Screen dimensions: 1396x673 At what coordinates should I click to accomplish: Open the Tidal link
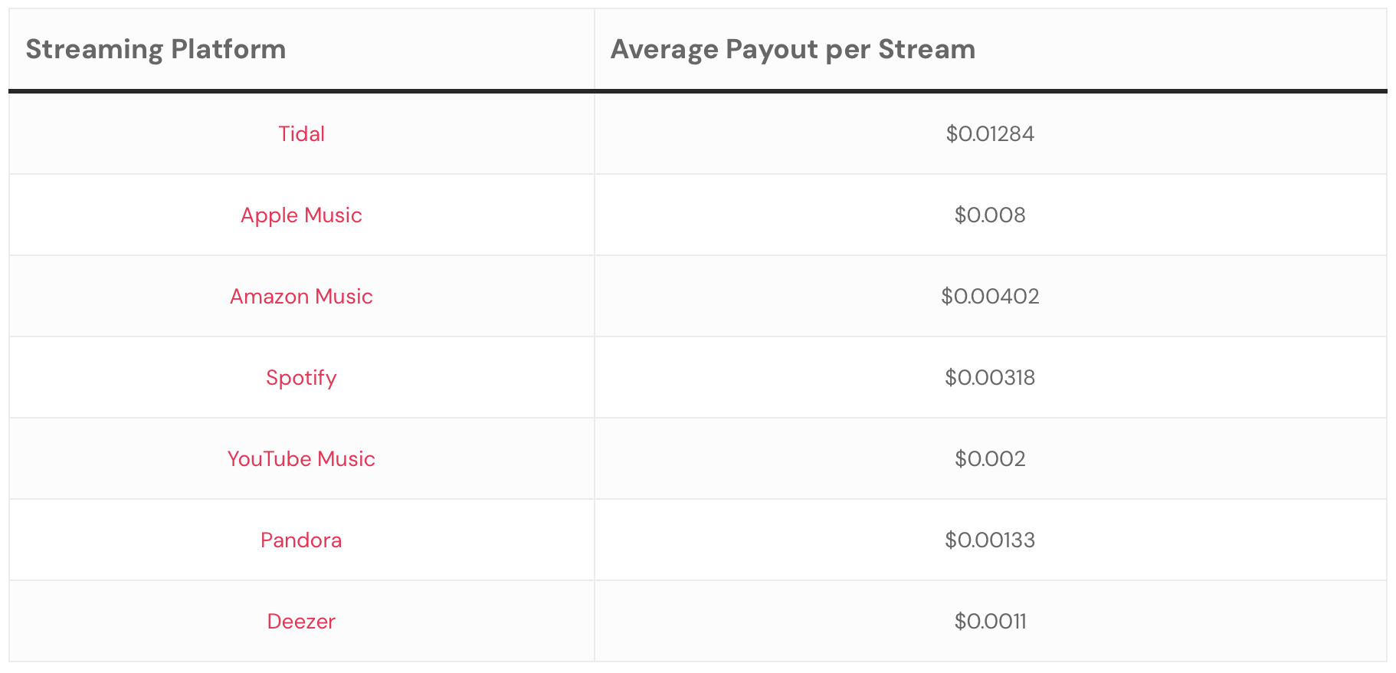point(301,134)
